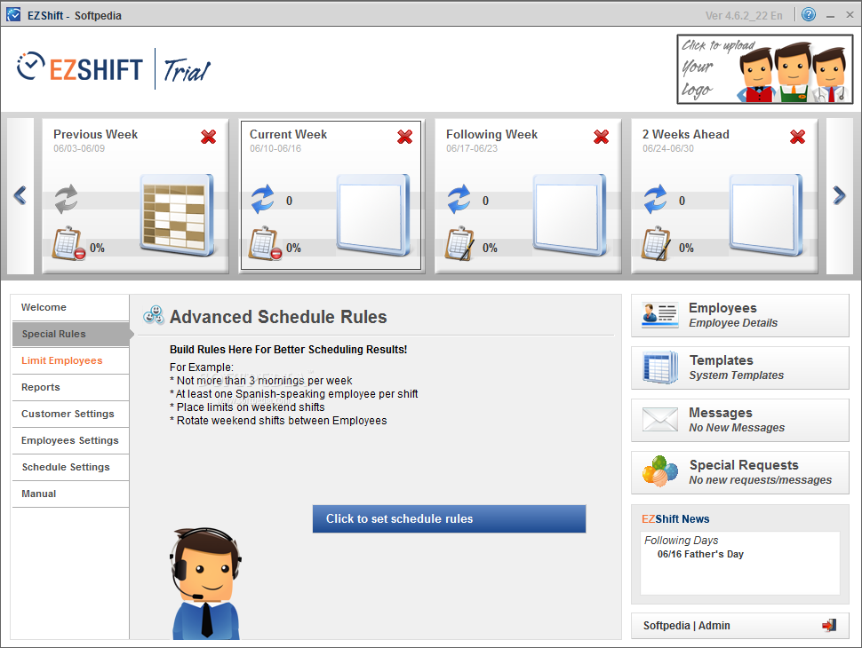This screenshot has width=862, height=648.
Task: Delete the Following Week schedule red X
Action: pyautogui.click(x=601, y=137)
